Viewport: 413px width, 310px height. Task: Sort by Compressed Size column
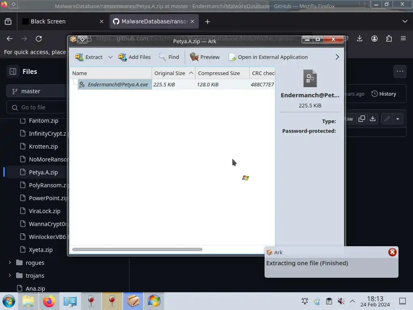pos(222,73)
